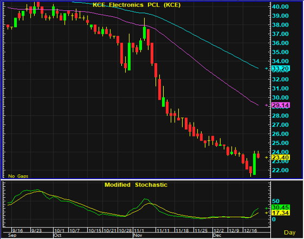Click the 0 level on stochastic axis
This screenshot has width=304, height=239.
point(274,219)
